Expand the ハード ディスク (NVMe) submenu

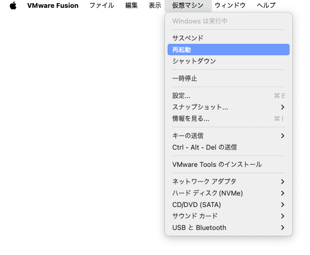pos(229,193)
